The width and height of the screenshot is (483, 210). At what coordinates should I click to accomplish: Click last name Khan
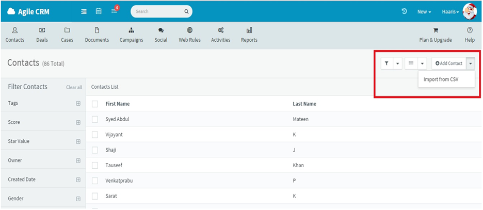[298, 165]
